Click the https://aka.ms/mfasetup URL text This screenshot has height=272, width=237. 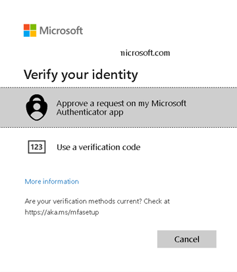[x=62, y=212]
